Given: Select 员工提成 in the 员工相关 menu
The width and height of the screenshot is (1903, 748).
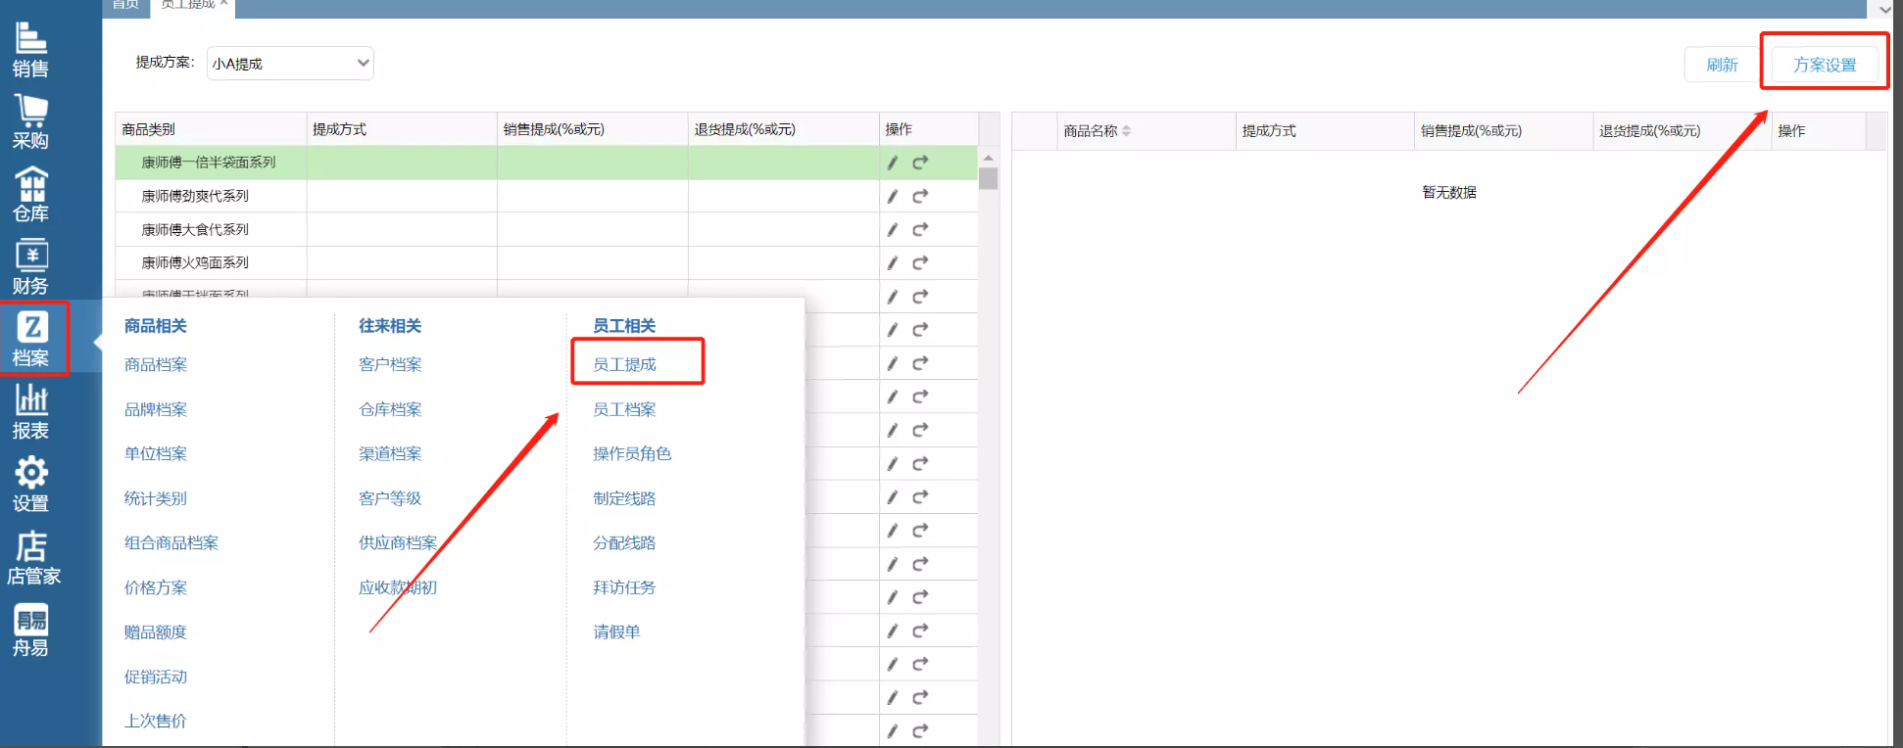Looking at the screenshot, I should [624, 364].
